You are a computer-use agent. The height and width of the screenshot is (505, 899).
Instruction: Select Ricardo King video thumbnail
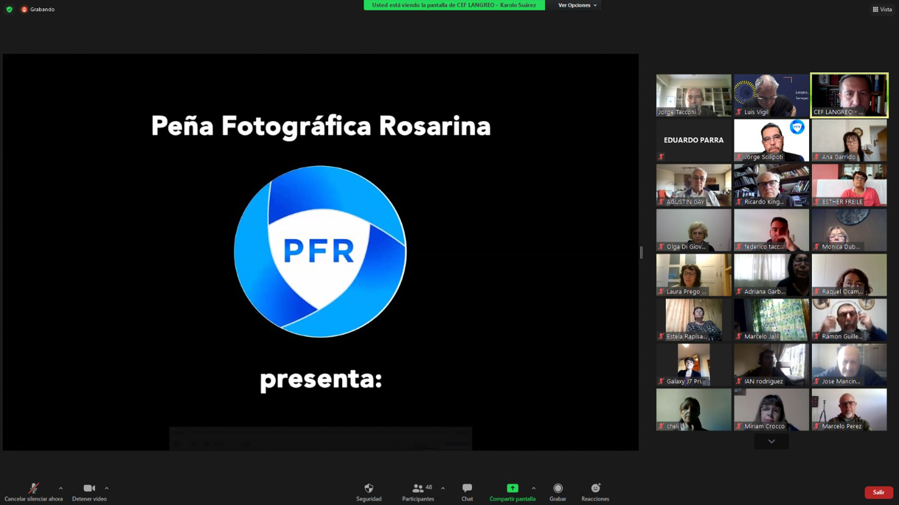pos(771,185)
